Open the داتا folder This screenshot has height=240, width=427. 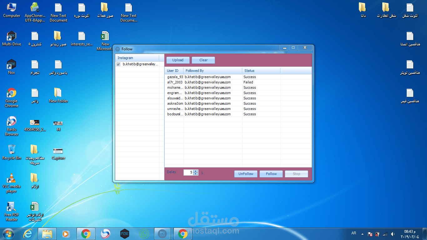pos(362,10)
